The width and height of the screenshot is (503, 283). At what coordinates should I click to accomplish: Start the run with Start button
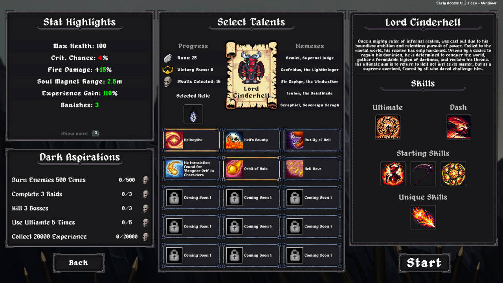[x=424, y=263]
